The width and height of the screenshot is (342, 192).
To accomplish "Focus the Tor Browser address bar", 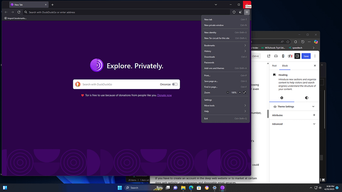I will tap(127, 12).
